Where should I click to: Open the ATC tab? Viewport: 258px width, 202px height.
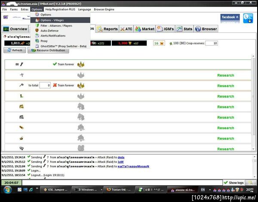click(126, 29)
